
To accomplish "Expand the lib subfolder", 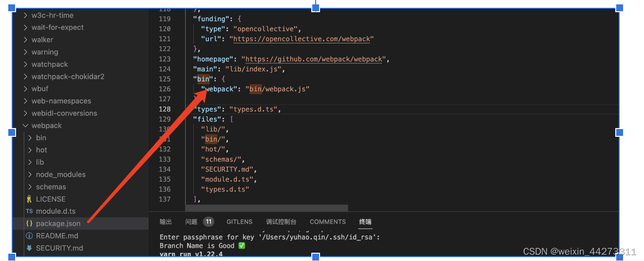I will [x=40, y=162].
